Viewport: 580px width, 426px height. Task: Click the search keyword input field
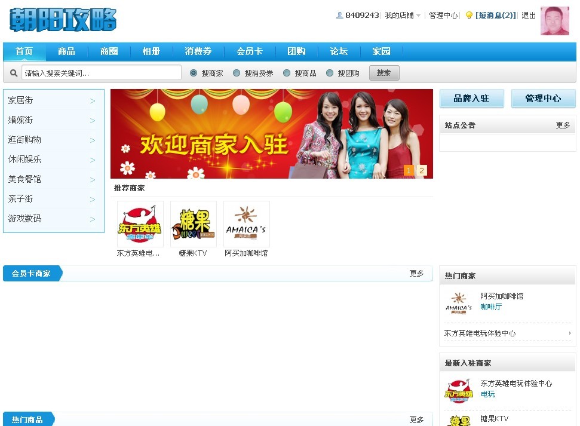(x=102, y=73)
